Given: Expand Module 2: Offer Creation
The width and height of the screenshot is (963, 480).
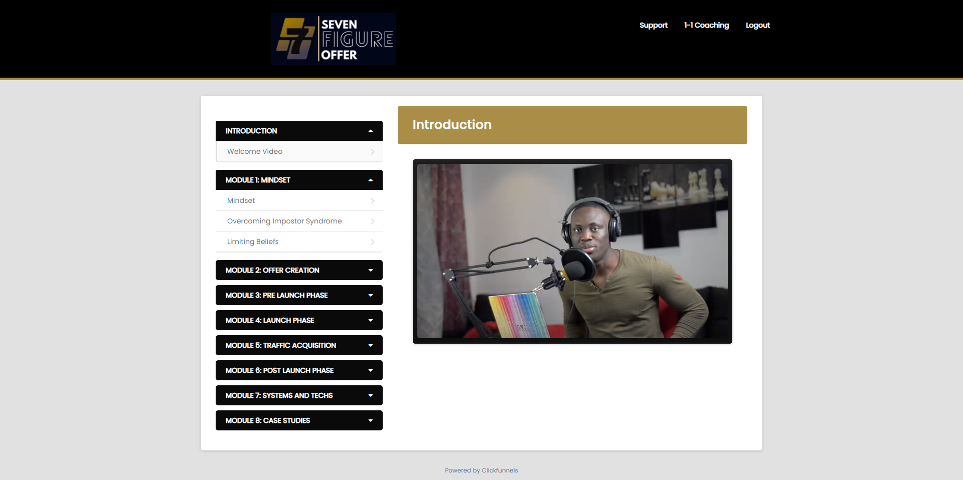Looking at the screenshot, I should click(x=299, y=270).
